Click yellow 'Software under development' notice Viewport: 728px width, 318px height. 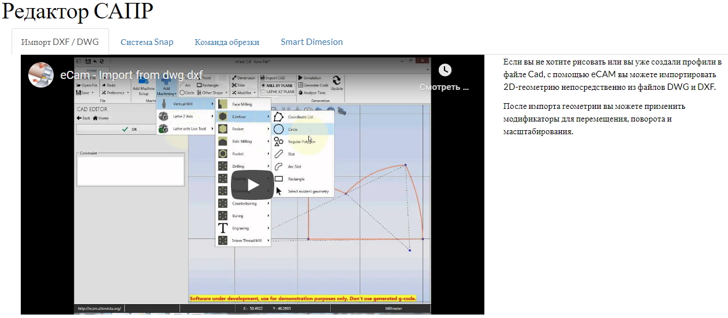[303, 299]
